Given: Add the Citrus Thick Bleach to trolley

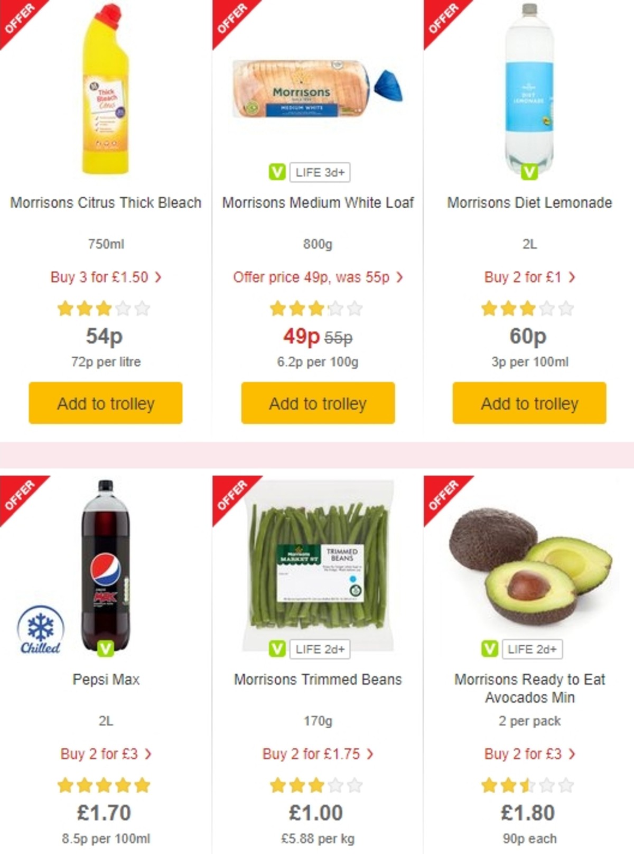Looking at the screenshot, I should [x=105, y=403].
